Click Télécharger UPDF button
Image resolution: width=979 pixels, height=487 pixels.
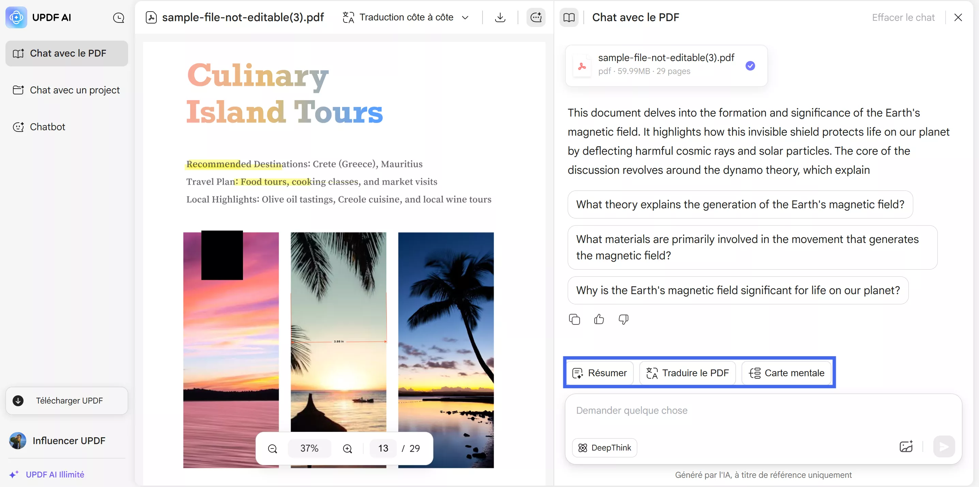click(66, 400)
